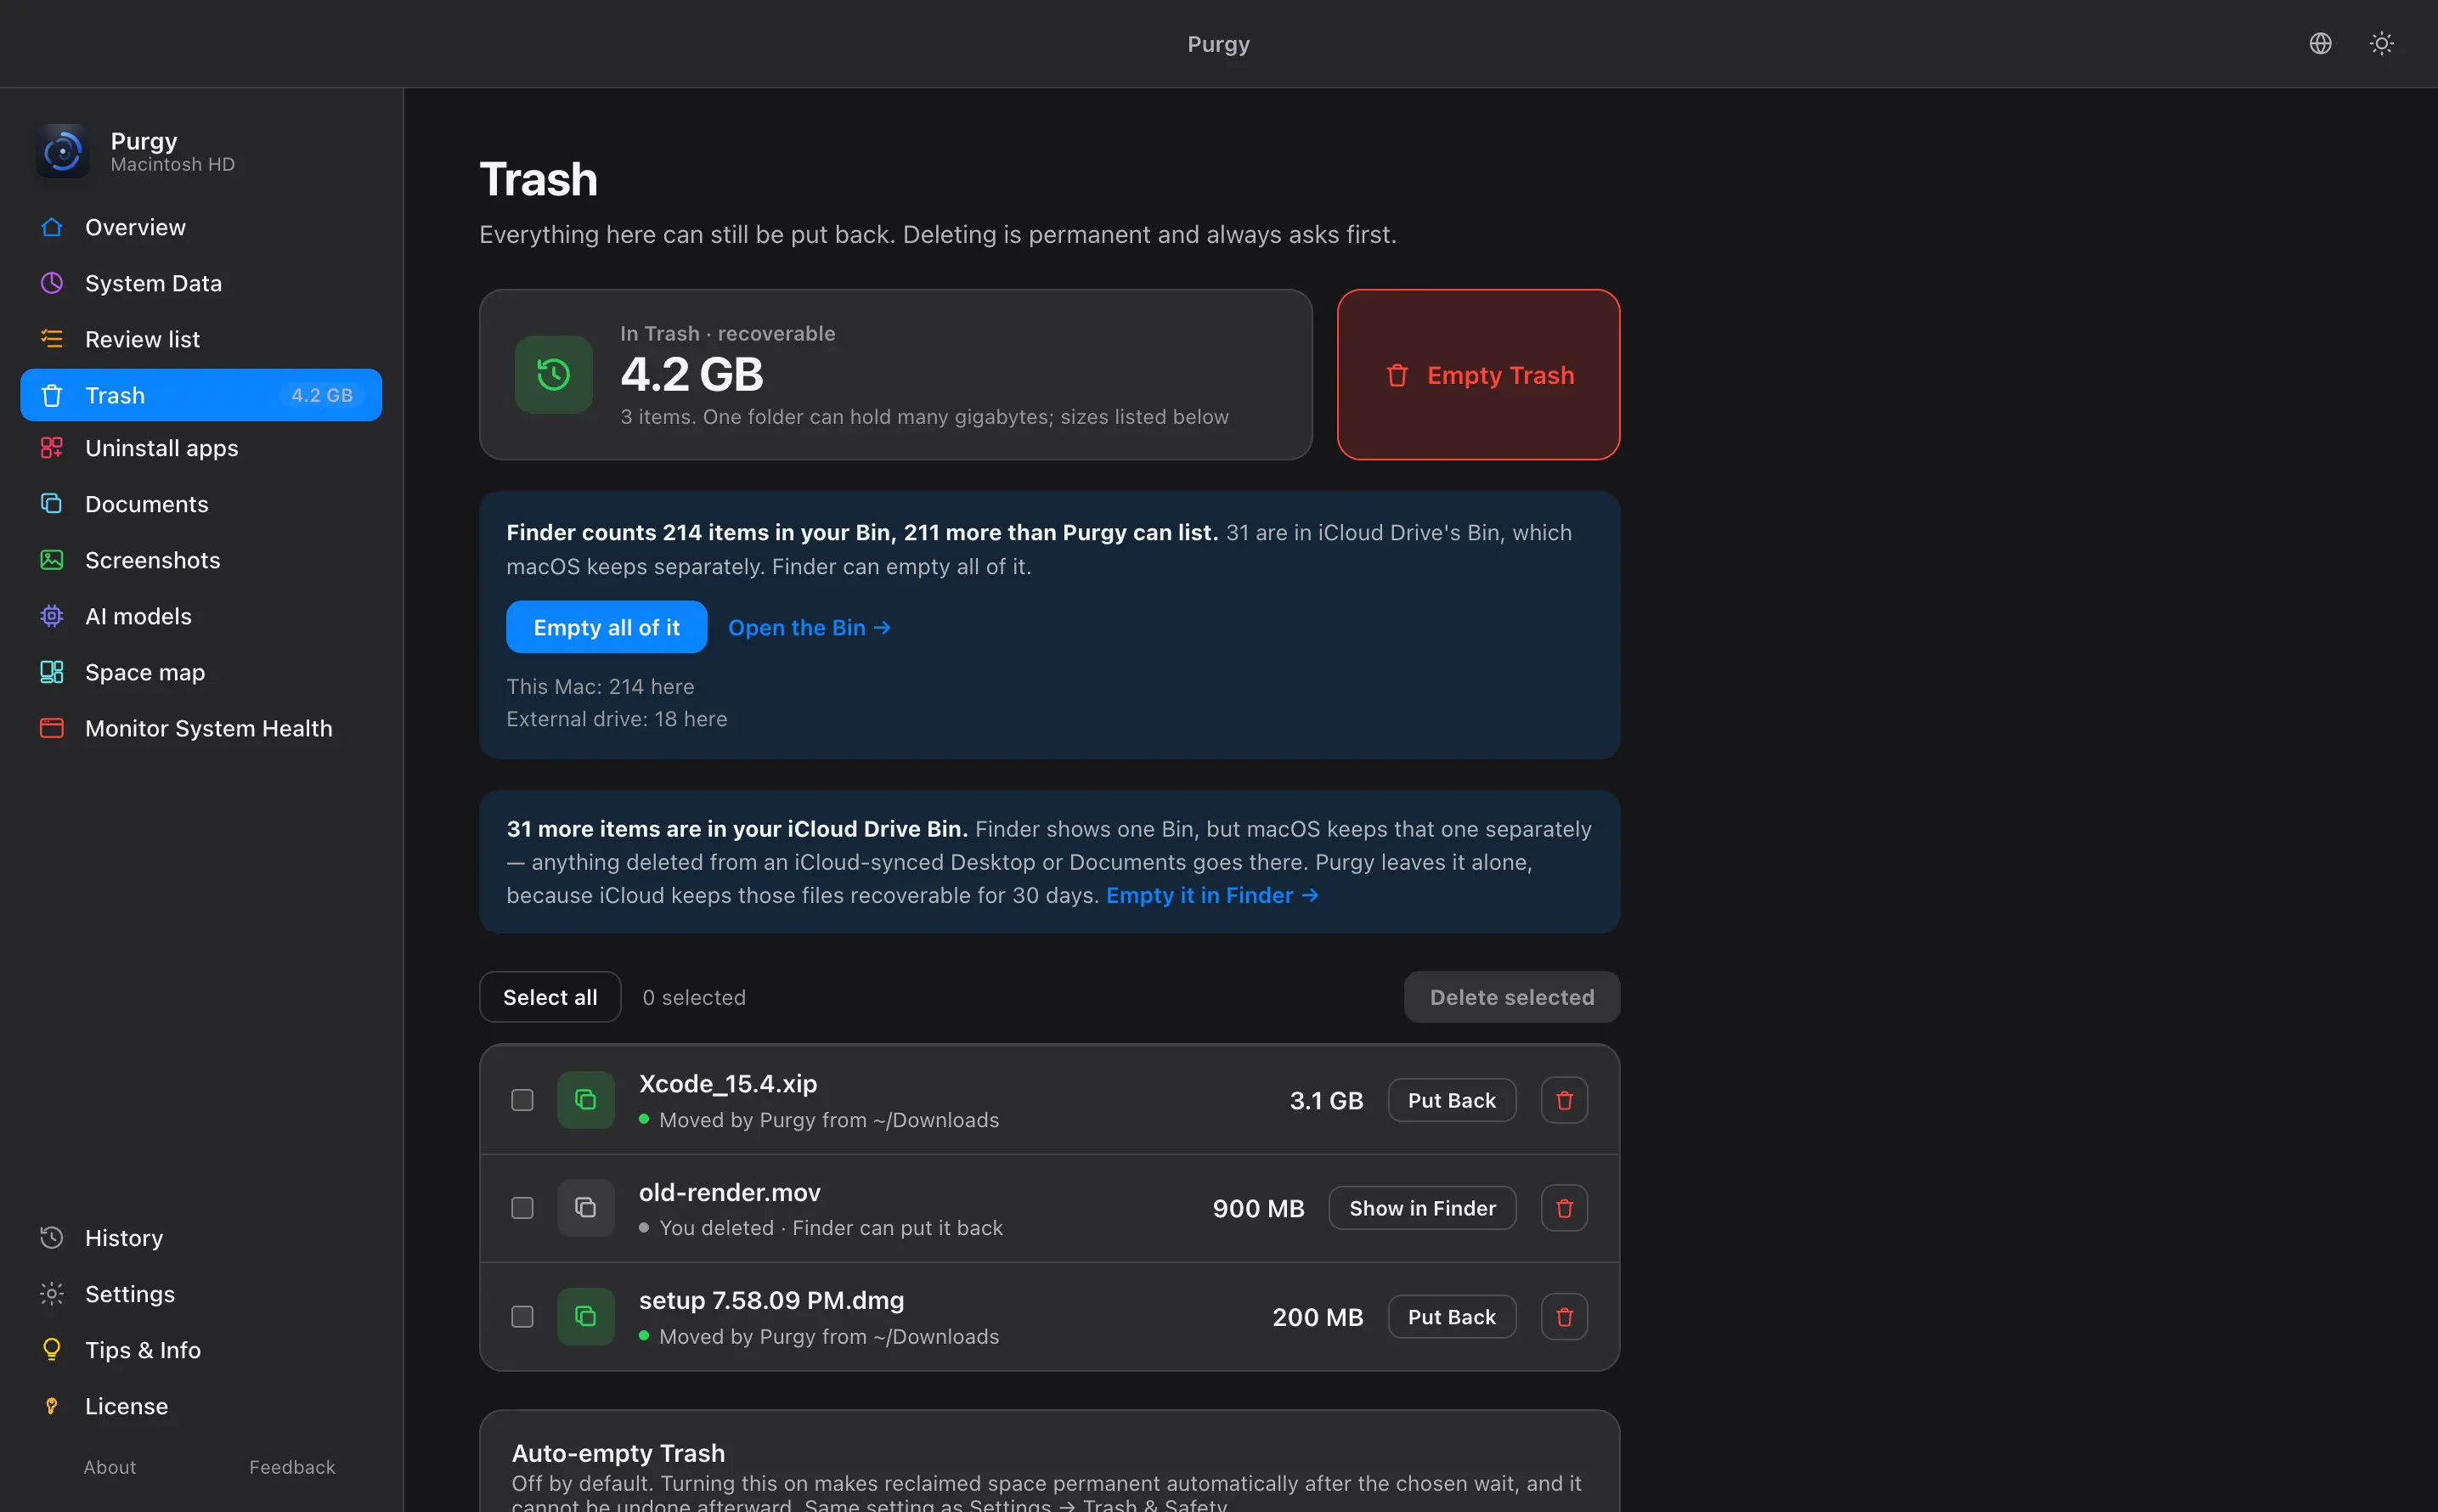Click the 900 MB size value
Viewport: 2438px width, 1512px height.
(x=1258, y=1208)
